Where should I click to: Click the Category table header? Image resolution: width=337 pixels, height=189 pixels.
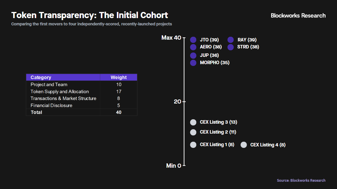point(41,77)
